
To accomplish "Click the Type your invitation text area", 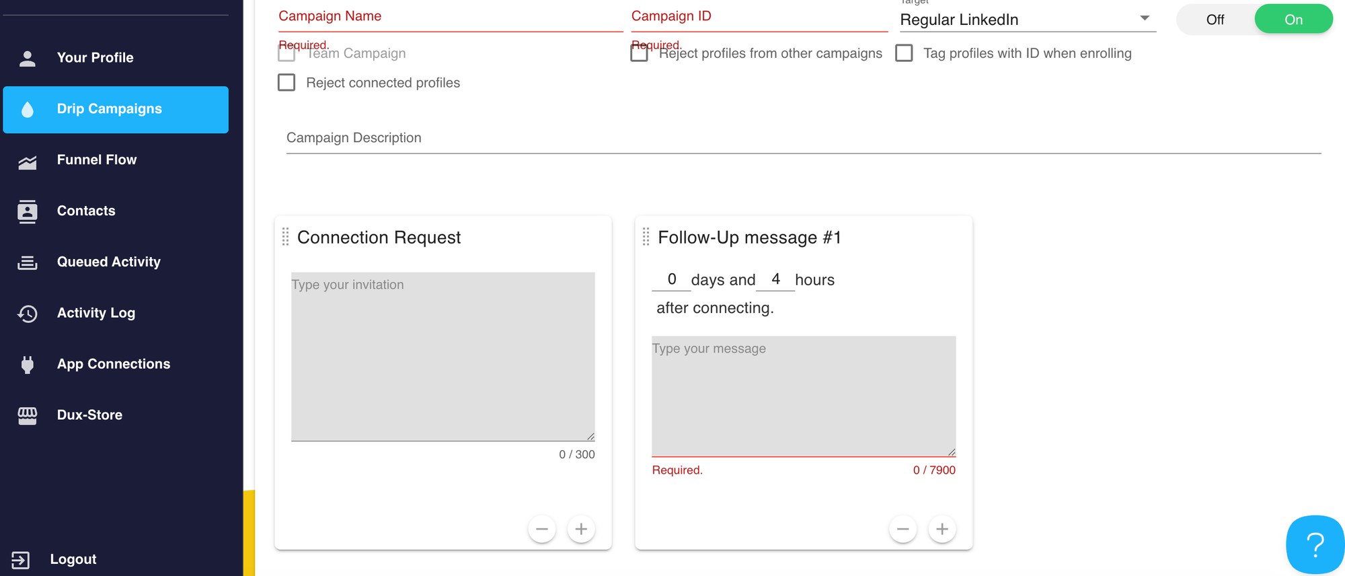I will (443, 357).
